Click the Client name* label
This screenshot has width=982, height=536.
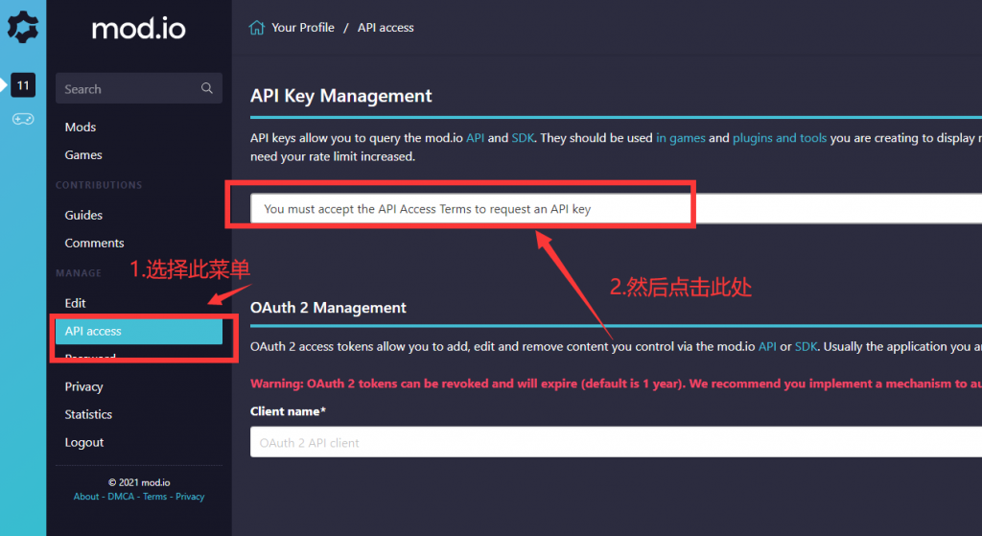click(288, 411)
